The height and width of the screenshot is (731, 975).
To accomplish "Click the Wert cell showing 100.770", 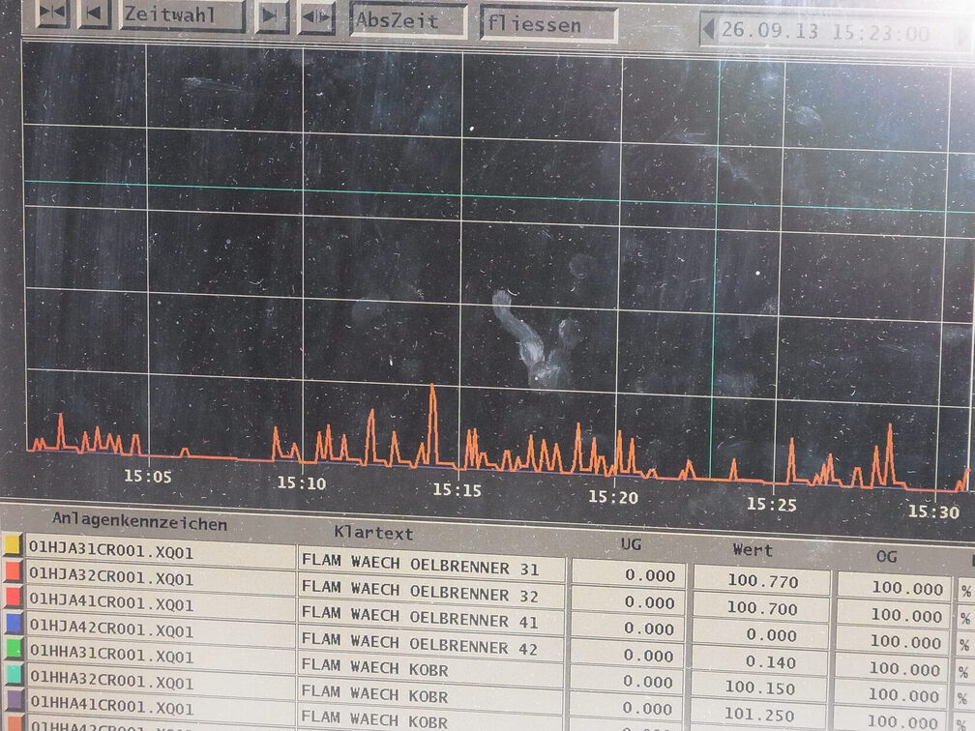I will click(761, 582).
